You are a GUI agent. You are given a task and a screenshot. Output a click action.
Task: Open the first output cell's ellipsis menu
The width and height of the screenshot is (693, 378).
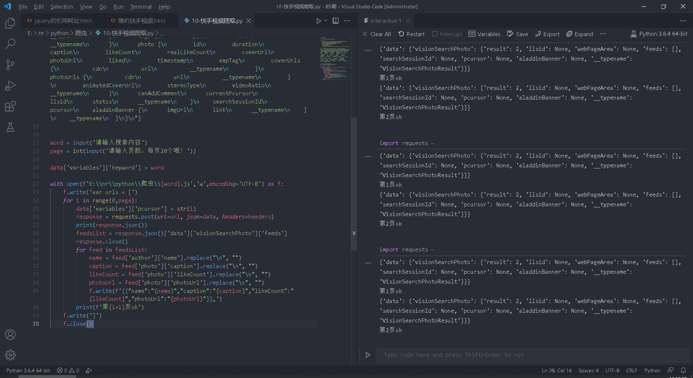(368, 50)
